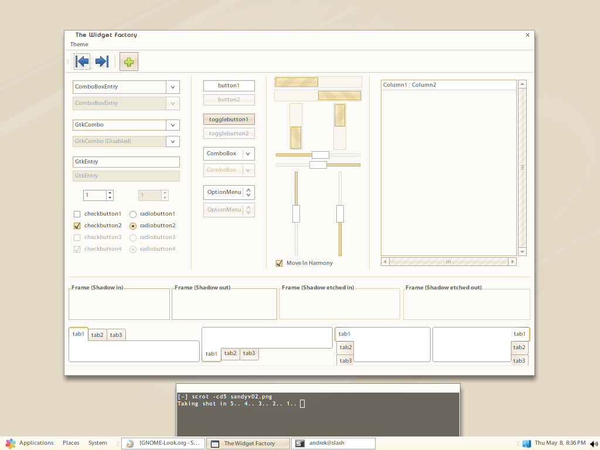Open the GtkCombo dropdown arrow

172,125
